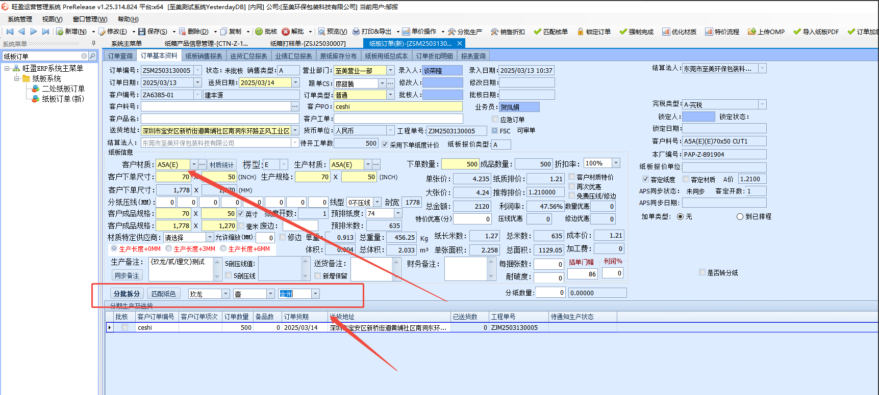Click the 客户PO input field
This screenshot has height=395, width=879.
tap(398, 106)
